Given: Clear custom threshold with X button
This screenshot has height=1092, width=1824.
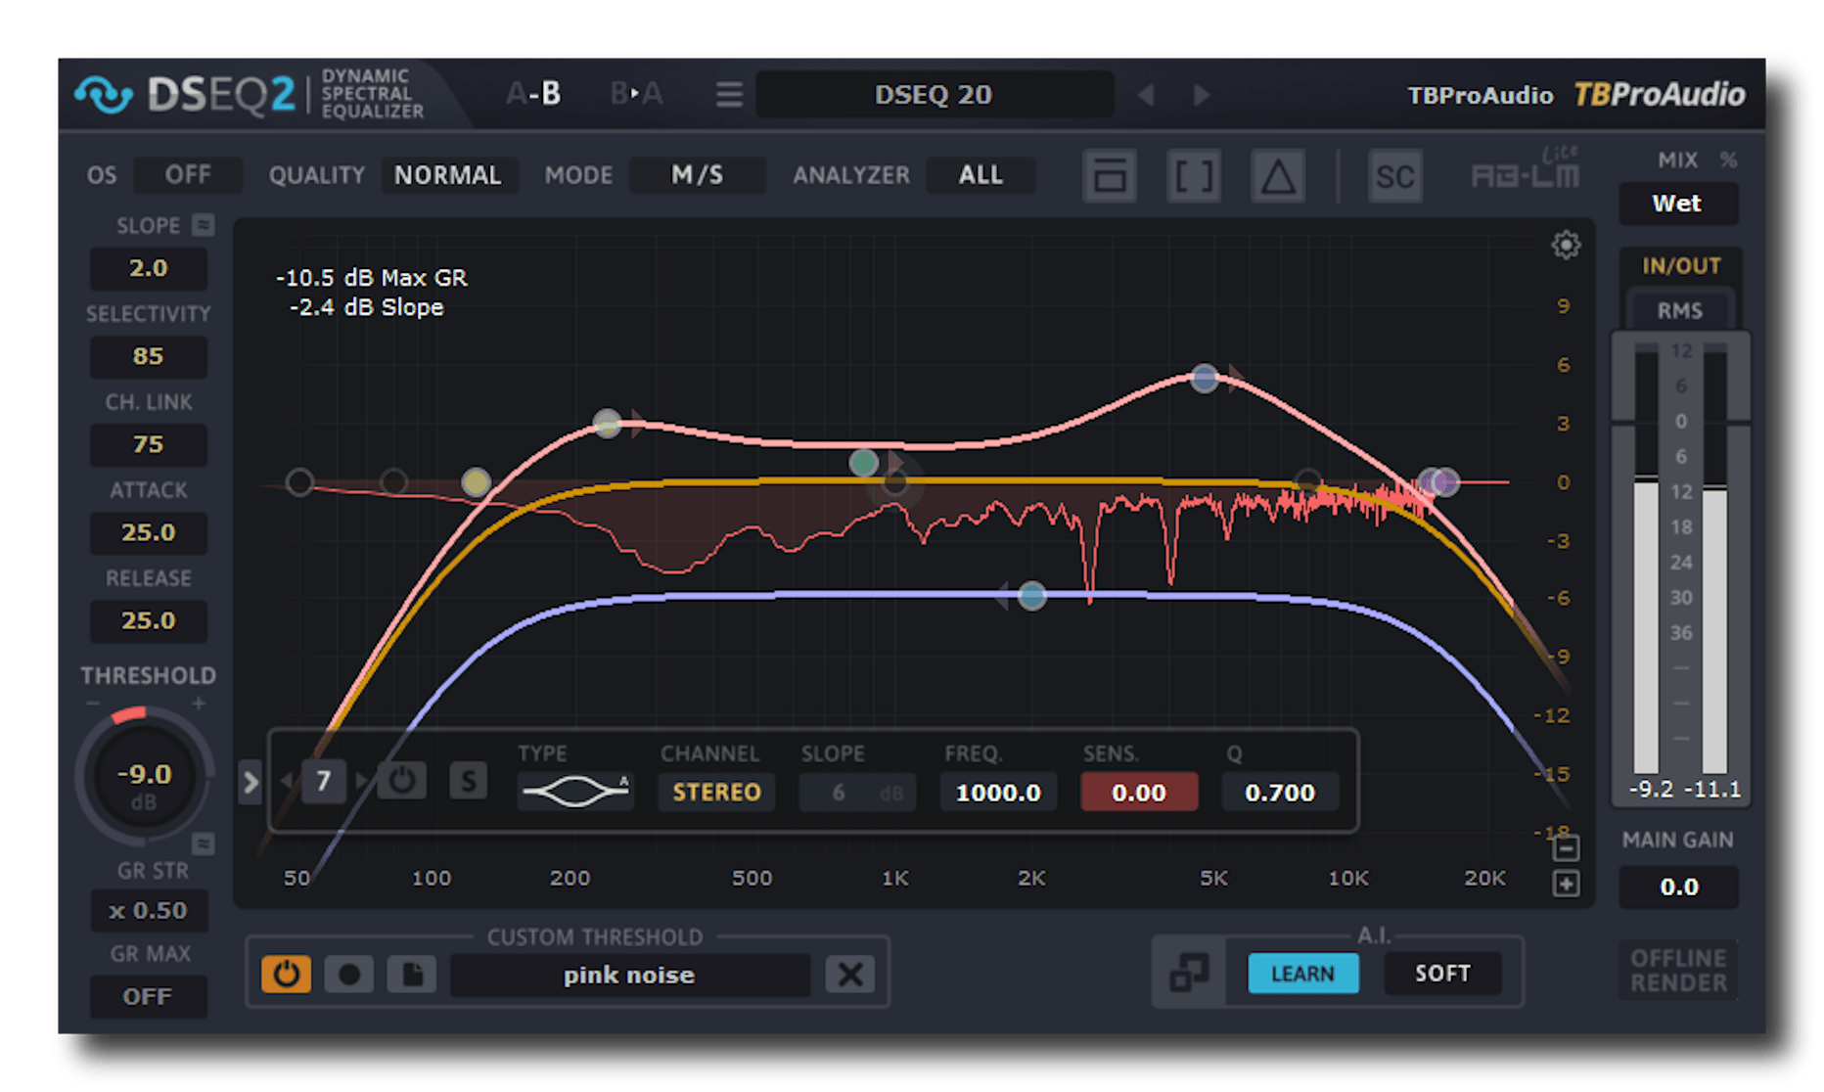Looking at the screenshot, I should [850, 974].
